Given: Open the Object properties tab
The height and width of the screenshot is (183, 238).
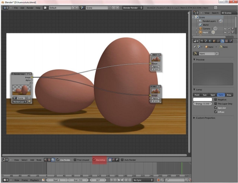Looking at the screenshot, I should point(214,41).
